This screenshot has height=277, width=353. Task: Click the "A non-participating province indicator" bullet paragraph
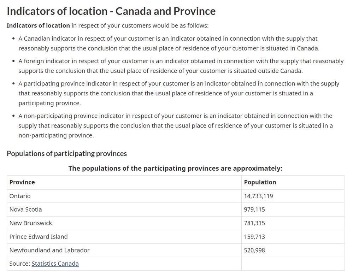(x=176, y=125)
